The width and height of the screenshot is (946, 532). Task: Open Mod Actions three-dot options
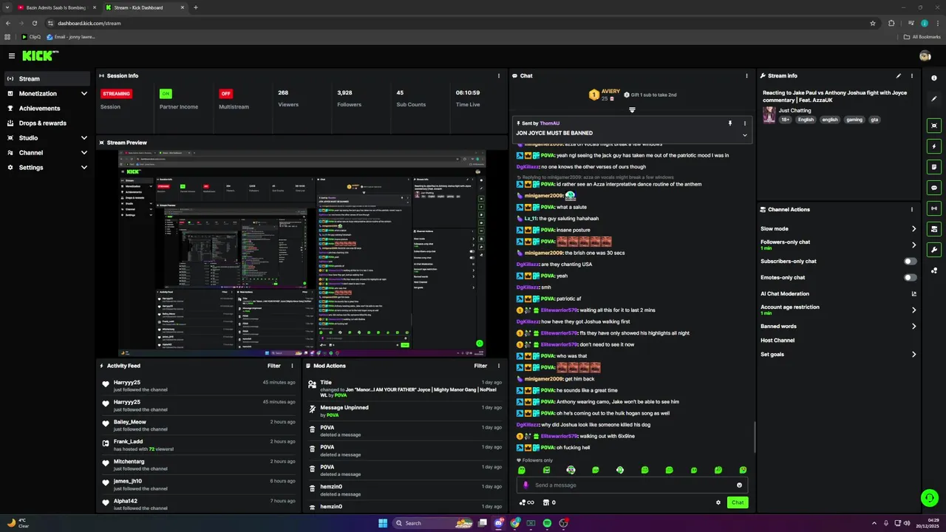click(x=499, y=366)
